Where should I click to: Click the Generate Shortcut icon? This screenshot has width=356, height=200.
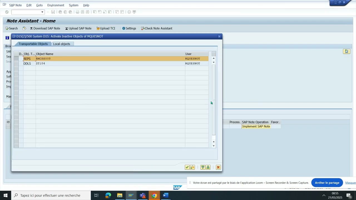click(x=122, y=12)
